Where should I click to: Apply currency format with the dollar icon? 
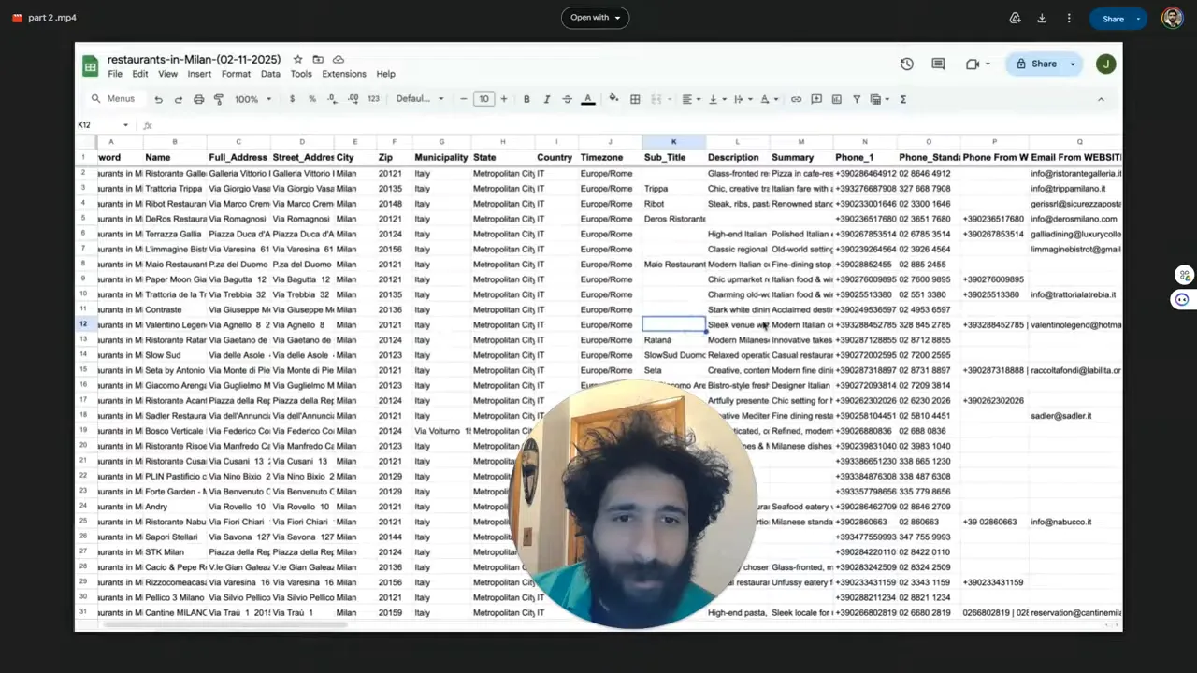coord(292,99)
